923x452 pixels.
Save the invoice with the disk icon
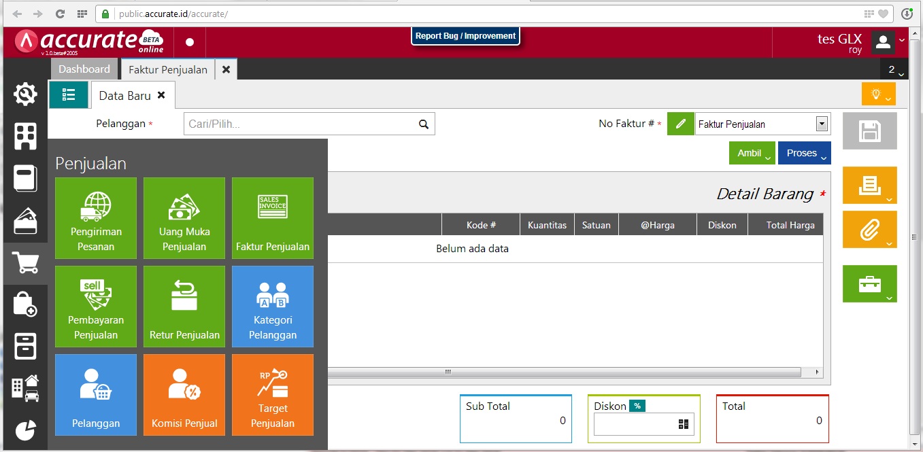coord(870,131)
